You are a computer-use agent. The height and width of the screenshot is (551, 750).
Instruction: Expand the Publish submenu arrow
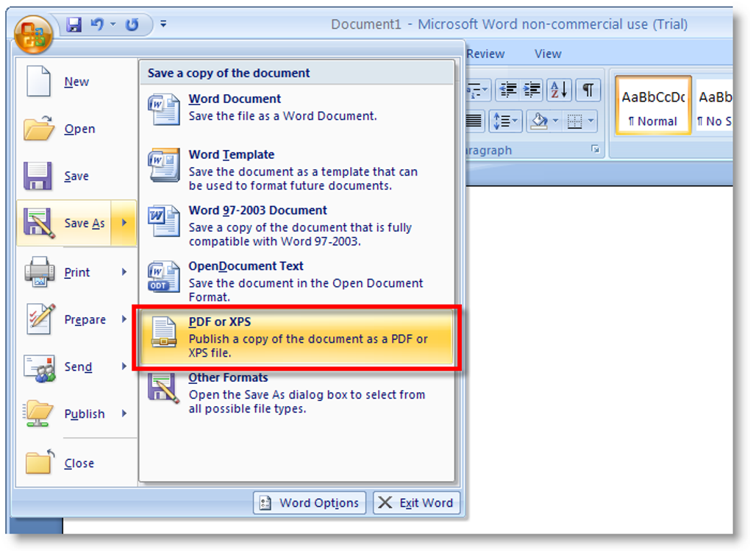124,413
